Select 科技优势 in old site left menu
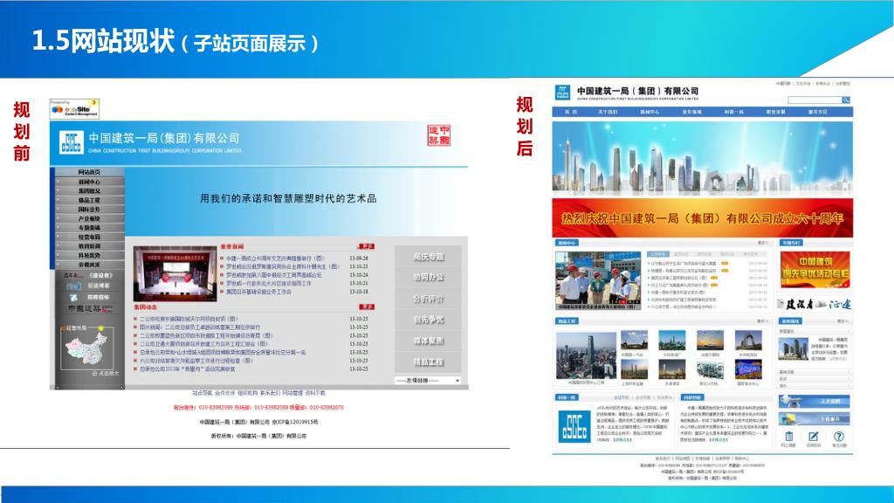The height and width of the screenshot is (503, 894). tap(90, 256)
